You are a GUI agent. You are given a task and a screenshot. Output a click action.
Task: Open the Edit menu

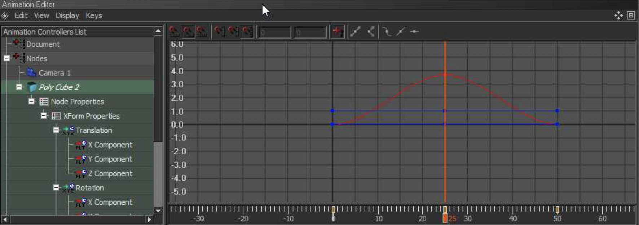[x=21, y=16]
